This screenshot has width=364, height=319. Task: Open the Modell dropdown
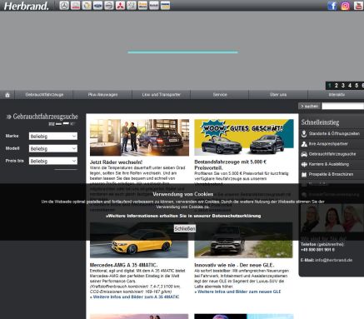point(53,148)
